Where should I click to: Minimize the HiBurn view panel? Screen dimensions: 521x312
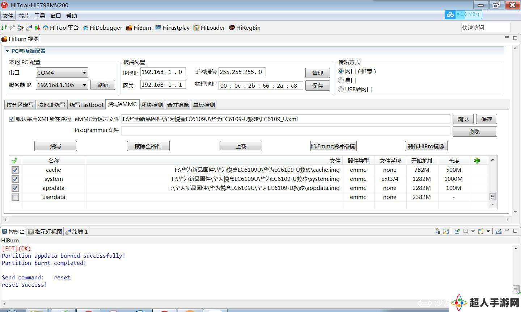(x=507, y=37)
